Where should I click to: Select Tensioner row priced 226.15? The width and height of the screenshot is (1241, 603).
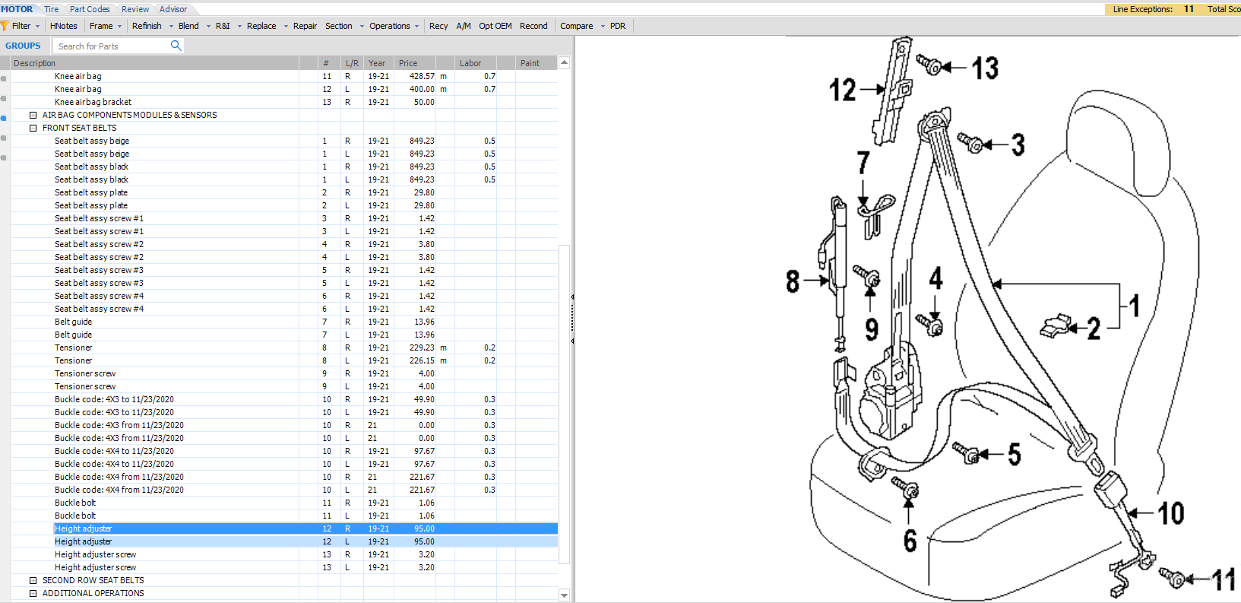(284, 360)
